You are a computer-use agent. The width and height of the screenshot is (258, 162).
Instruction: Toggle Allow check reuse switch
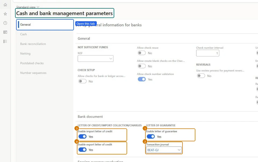(142, 53)
